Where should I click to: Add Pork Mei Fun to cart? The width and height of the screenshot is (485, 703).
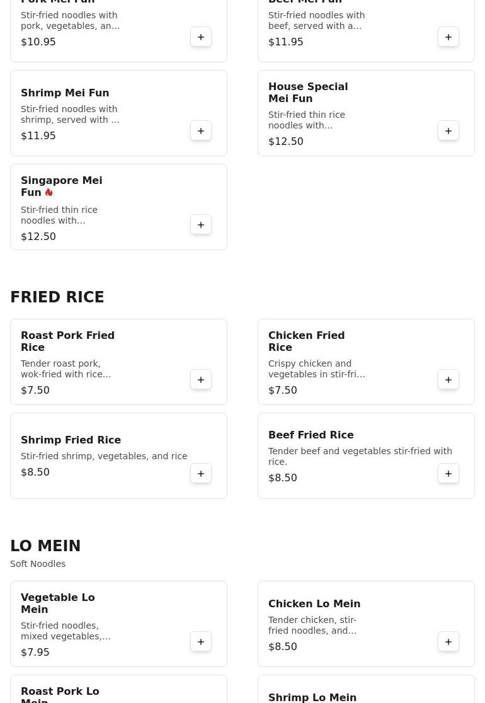[x=201, y=37]
